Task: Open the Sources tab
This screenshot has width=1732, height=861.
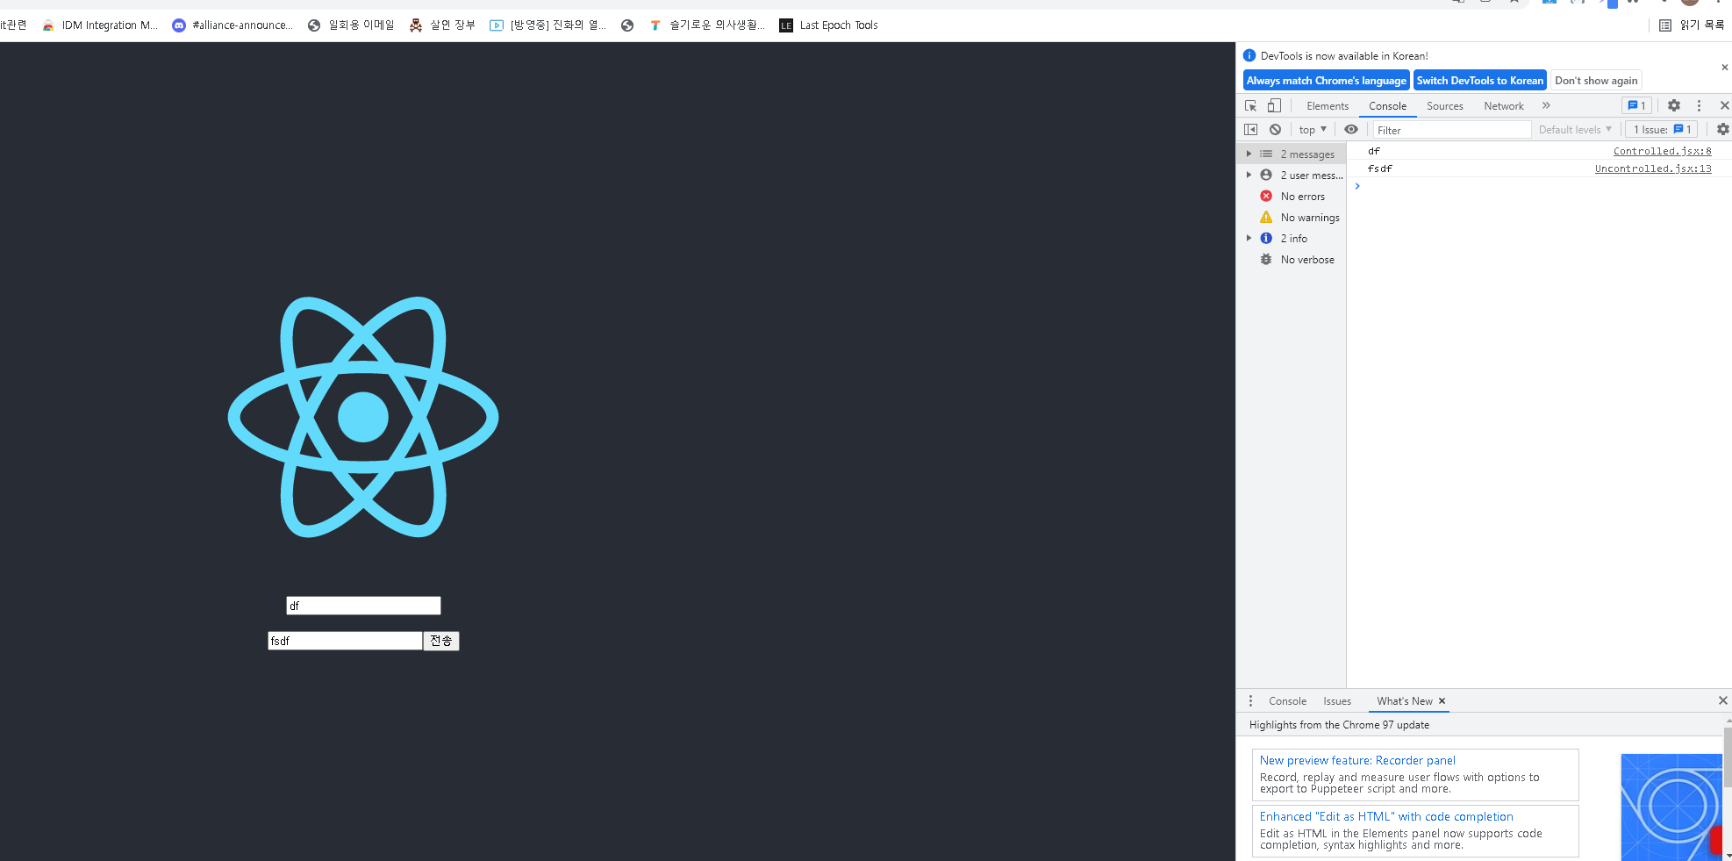Action: click(x=1444, y=106)
